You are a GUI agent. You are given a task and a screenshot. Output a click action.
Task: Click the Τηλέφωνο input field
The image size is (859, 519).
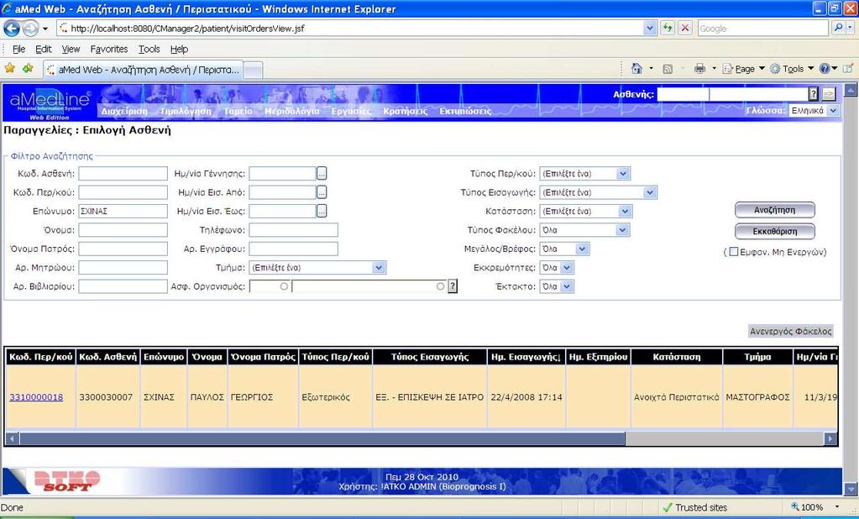pyautogui.click(x=293, y=230)
